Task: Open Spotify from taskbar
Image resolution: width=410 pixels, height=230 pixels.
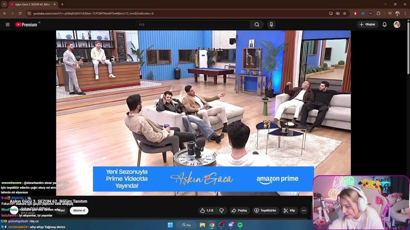Action: pos(240,225)
